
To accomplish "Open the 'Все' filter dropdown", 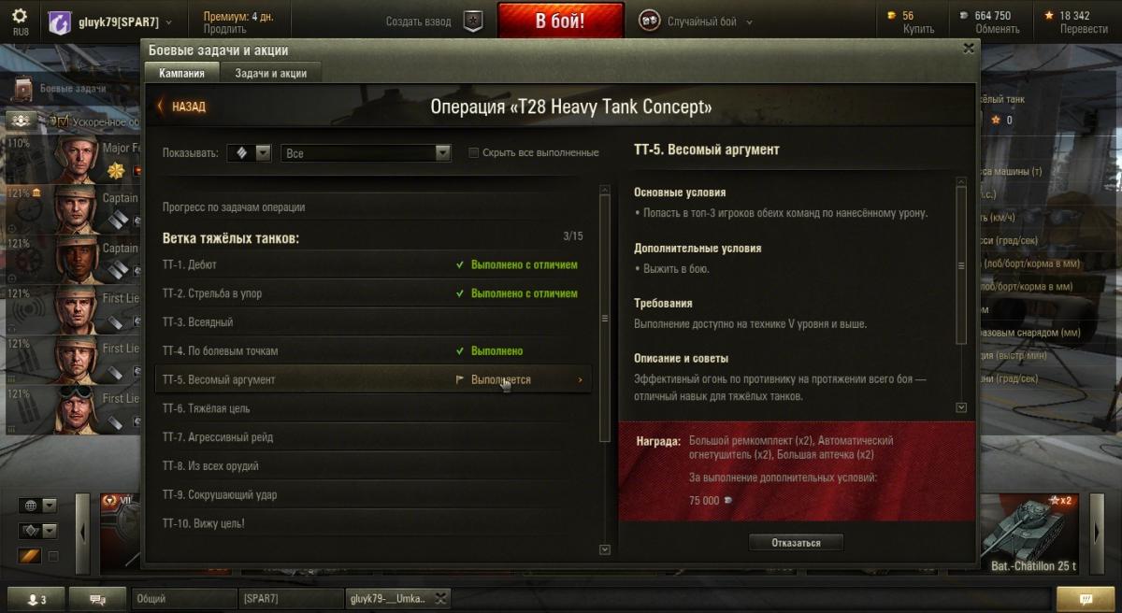I will point(367,152).
